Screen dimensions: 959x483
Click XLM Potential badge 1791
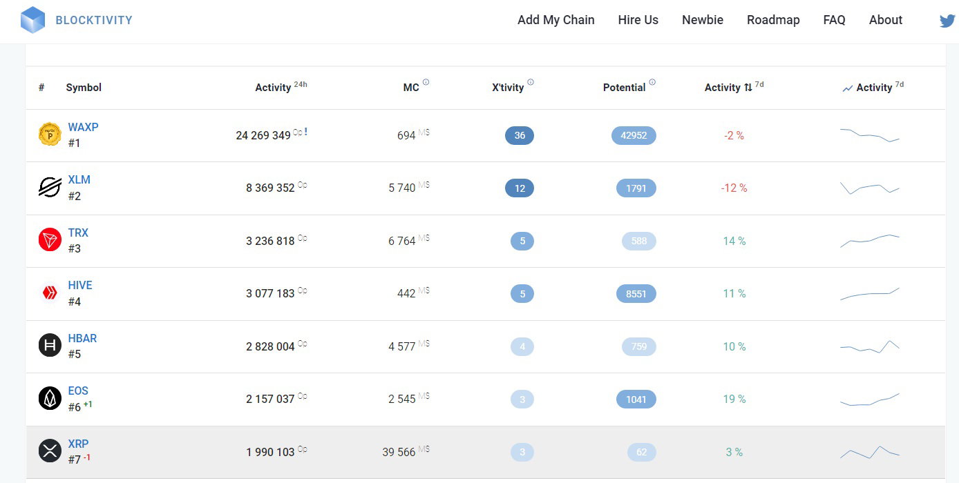pos(636,188)
